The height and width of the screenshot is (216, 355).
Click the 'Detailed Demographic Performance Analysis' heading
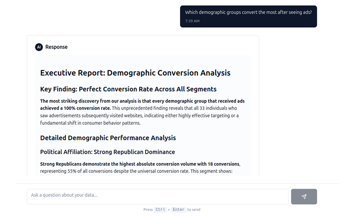(x=108, y=138)
